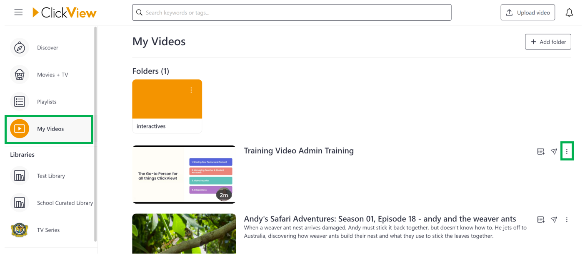Open the notifications bell
The image size is (585, 254).
click(569, 12)
